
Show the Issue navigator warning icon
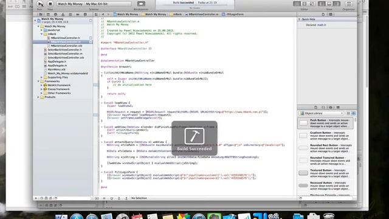click(63, 15)
